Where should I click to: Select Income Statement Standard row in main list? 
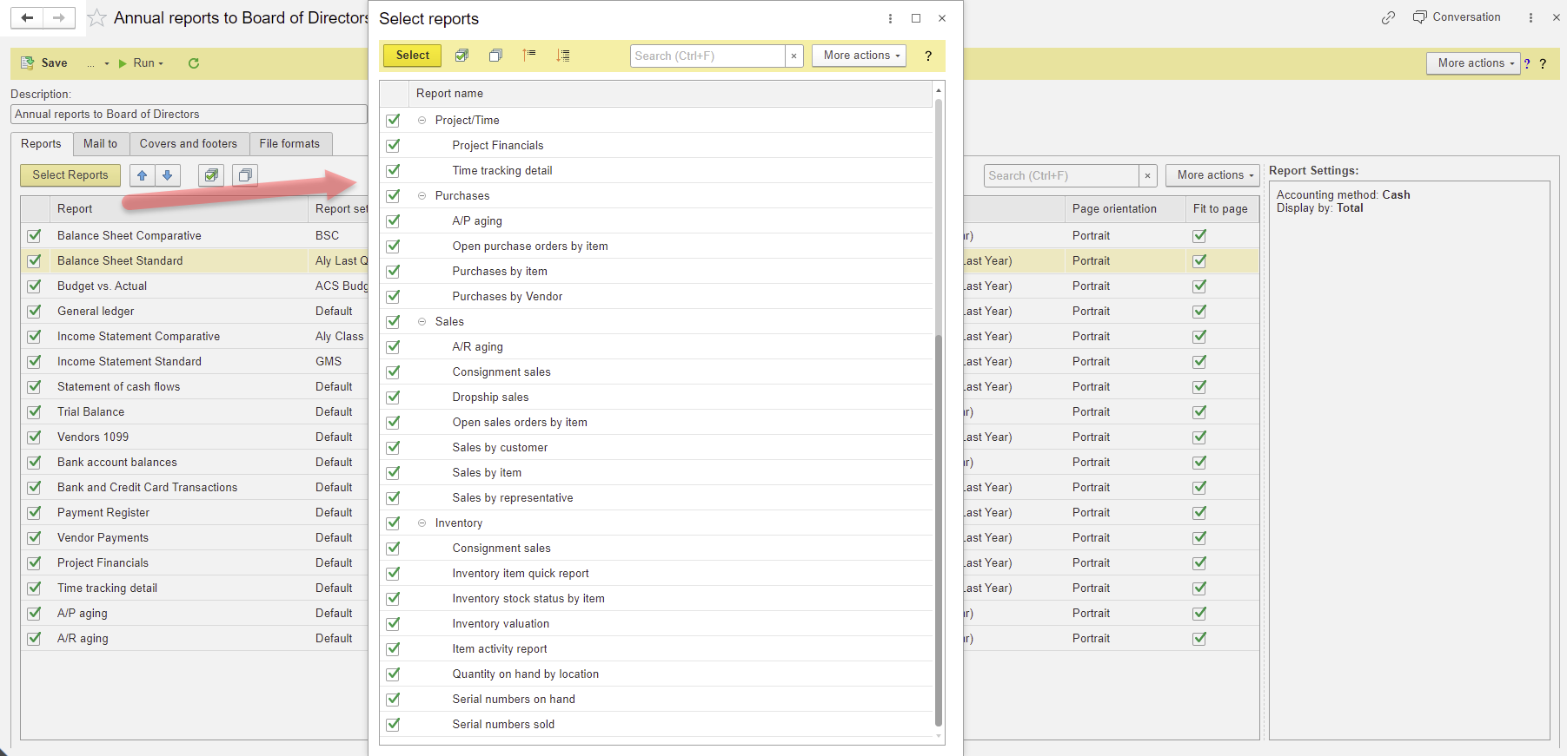[x=195, y=361]
